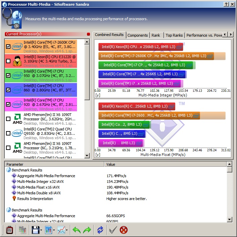Click the green Core i7 Integer bar
The width and height of the screenshot is (237, 237).
[x=146, y=65]
